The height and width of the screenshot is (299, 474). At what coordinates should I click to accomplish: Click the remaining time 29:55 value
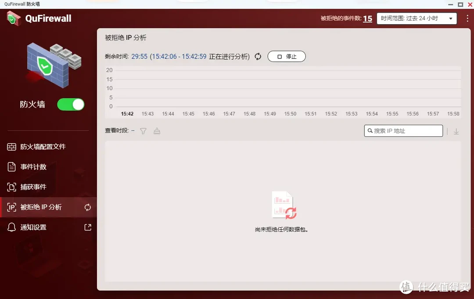tap(140, 57)
